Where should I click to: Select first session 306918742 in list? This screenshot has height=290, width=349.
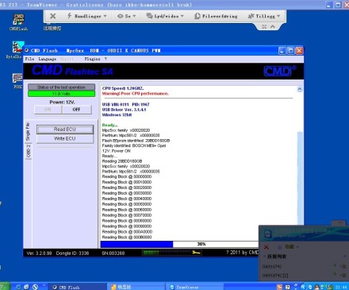(x=271, y=266)
